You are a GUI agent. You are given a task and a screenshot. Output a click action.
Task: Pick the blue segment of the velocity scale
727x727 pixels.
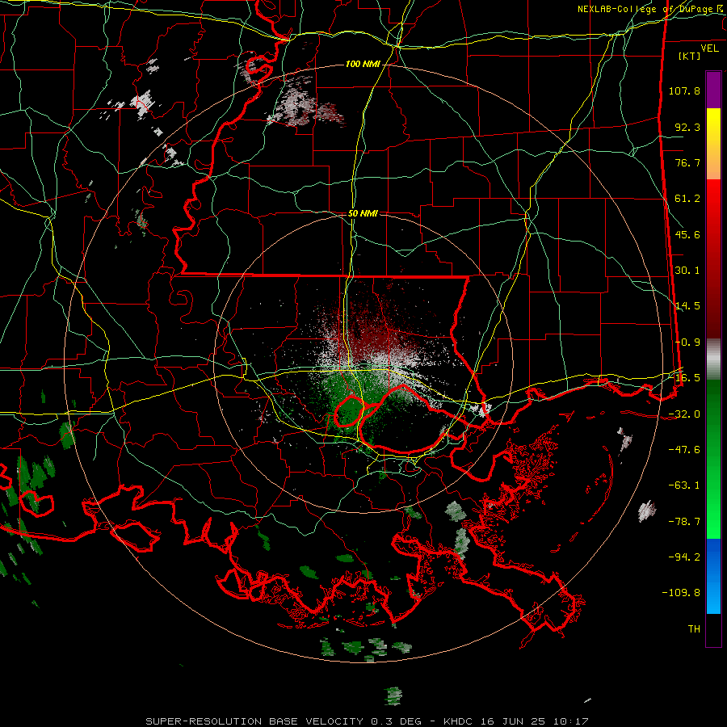pyautogui.click(x=713, y=576)
